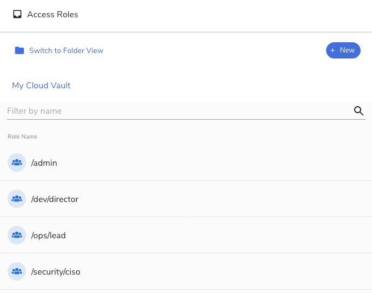The width and height of the screenshot is (372, 293).
Task: Open the My Cloud Vault breadcrumb
Action: pos(41,86)
